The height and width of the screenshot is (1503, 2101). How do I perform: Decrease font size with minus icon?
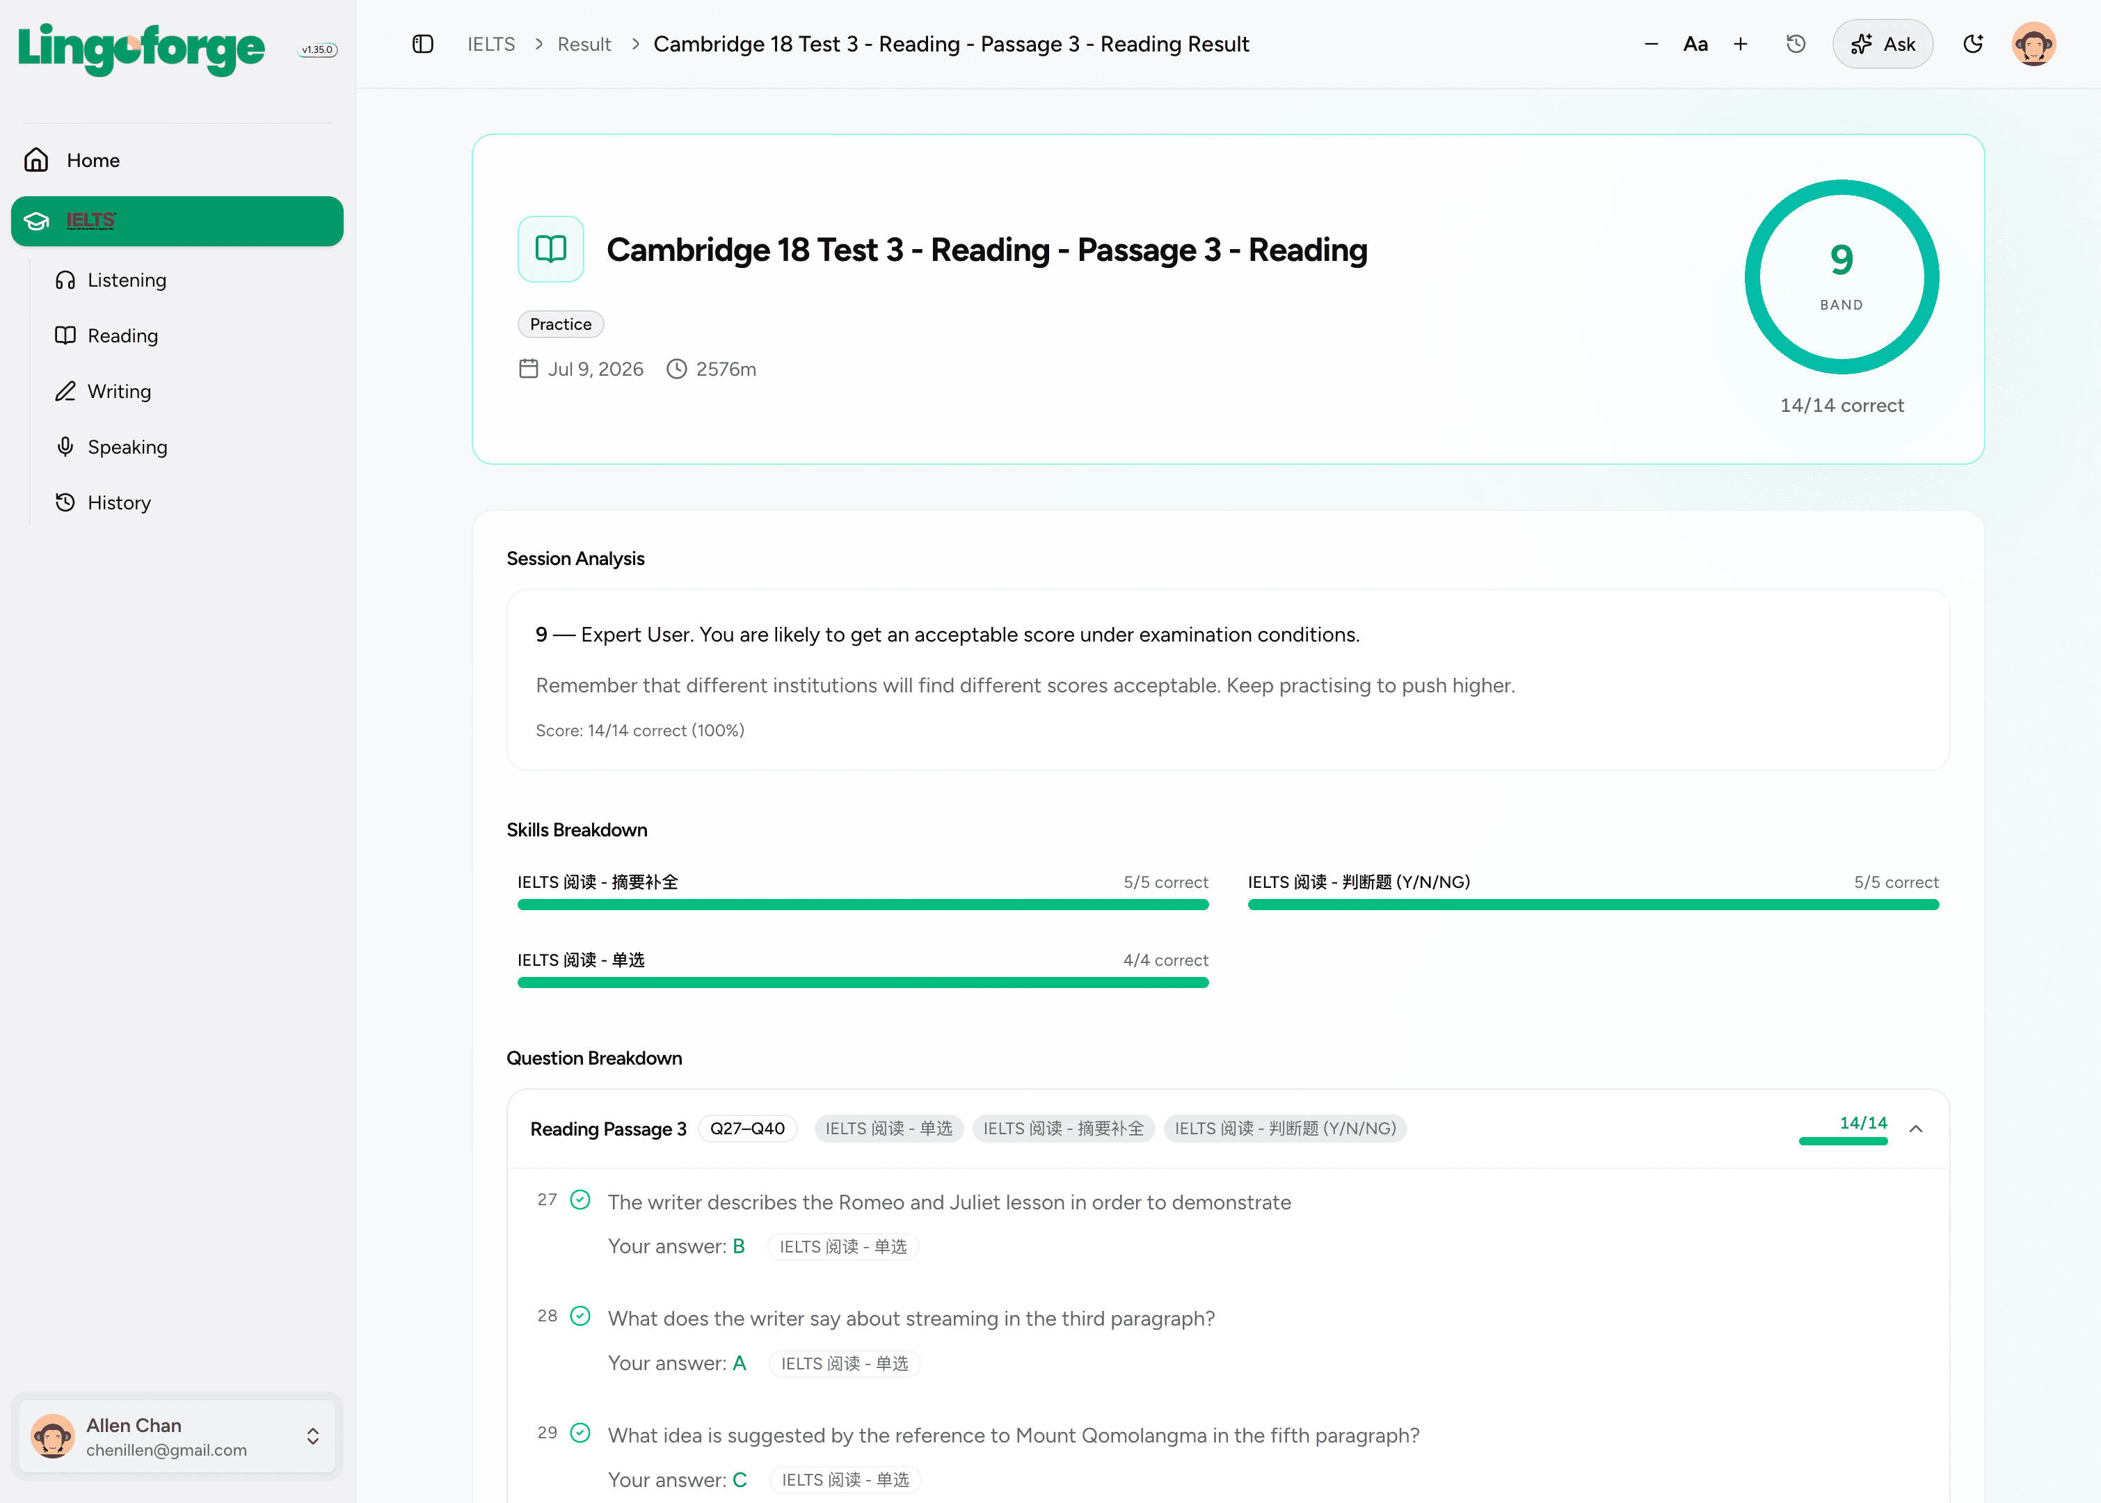(1652, 45)
